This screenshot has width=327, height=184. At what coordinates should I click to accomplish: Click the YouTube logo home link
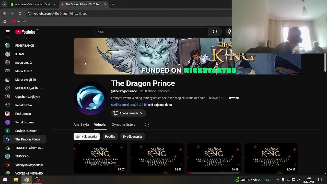click(25, 32)
